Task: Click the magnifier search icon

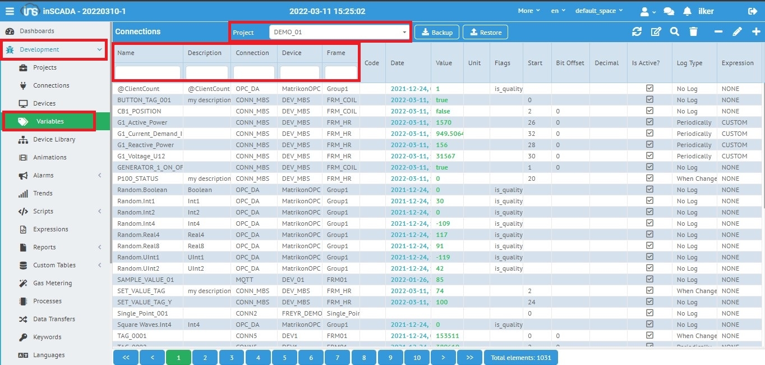Action: click(675, 32)
